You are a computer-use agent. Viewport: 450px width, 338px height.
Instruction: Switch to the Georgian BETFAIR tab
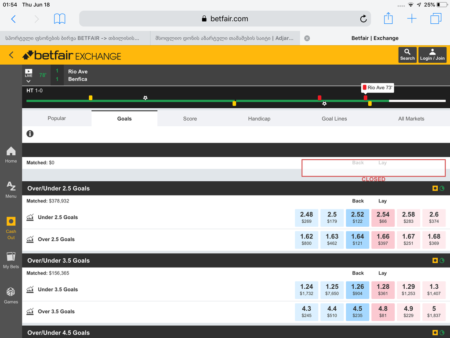tap(75, 38)
